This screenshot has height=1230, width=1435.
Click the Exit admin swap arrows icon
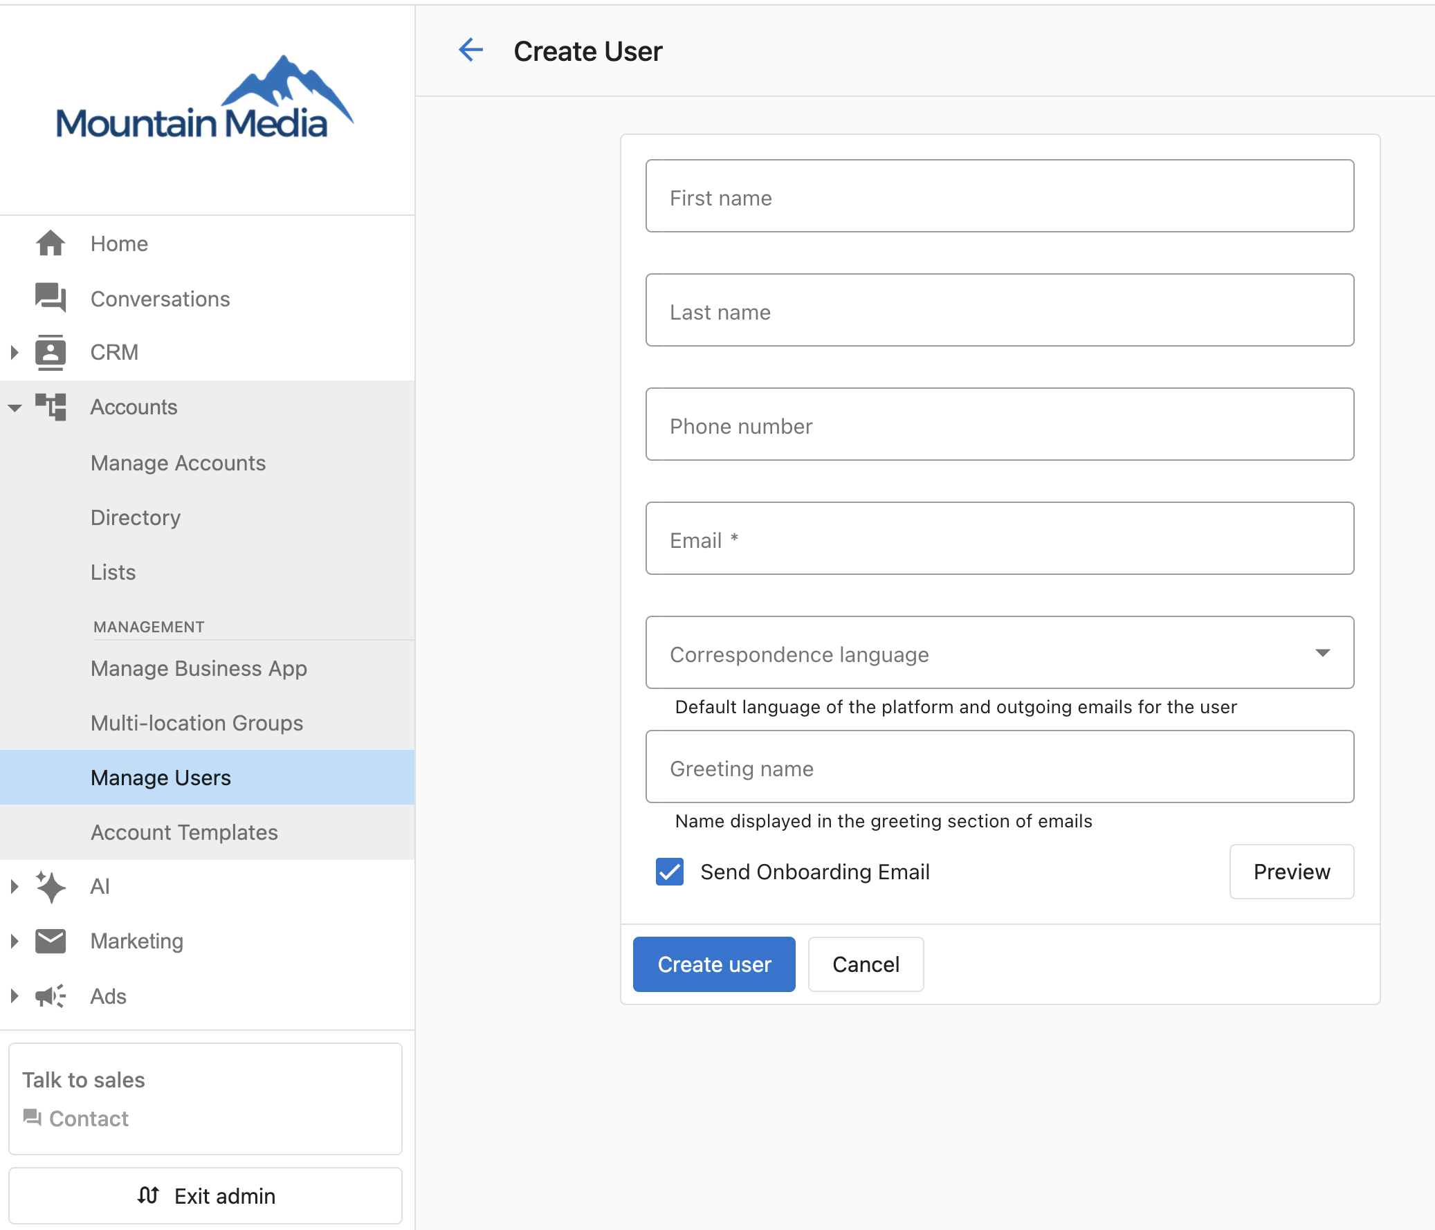pos(148,1195)
